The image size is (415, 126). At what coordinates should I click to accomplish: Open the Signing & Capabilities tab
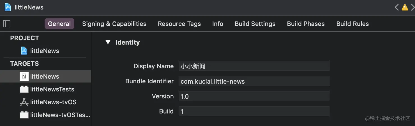tap(114, 24)
